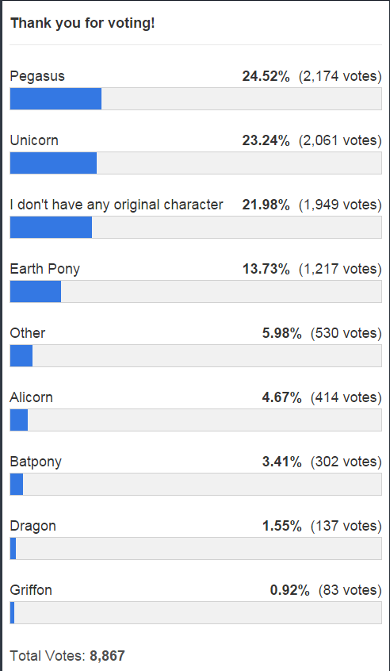Click the Griffon progress bar
390x671 pixels.
(x=196, y=612)
